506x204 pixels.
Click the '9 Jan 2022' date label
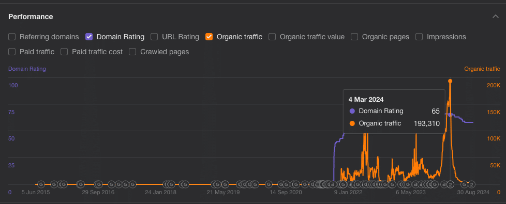coord(348,193)
